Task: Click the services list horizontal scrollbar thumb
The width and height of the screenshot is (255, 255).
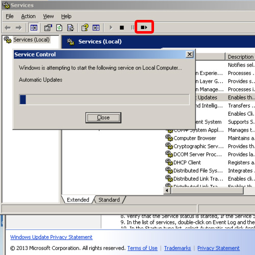Action: [x=207, y=191]
